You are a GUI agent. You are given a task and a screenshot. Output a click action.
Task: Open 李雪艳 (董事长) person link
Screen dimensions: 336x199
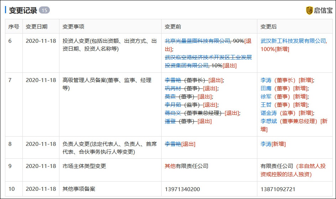coord(173,80)
